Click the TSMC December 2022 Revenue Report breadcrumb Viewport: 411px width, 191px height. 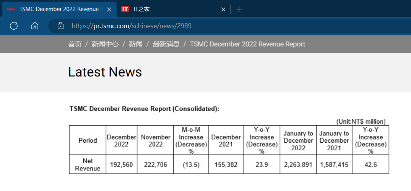(x=247, y=44)
